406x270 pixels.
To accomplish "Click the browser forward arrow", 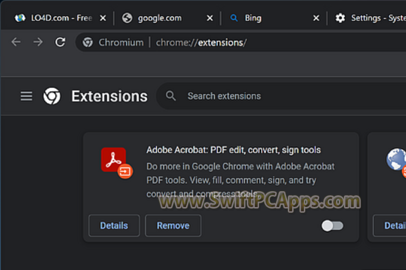I will pyautogui.click(x=38, y=42).
